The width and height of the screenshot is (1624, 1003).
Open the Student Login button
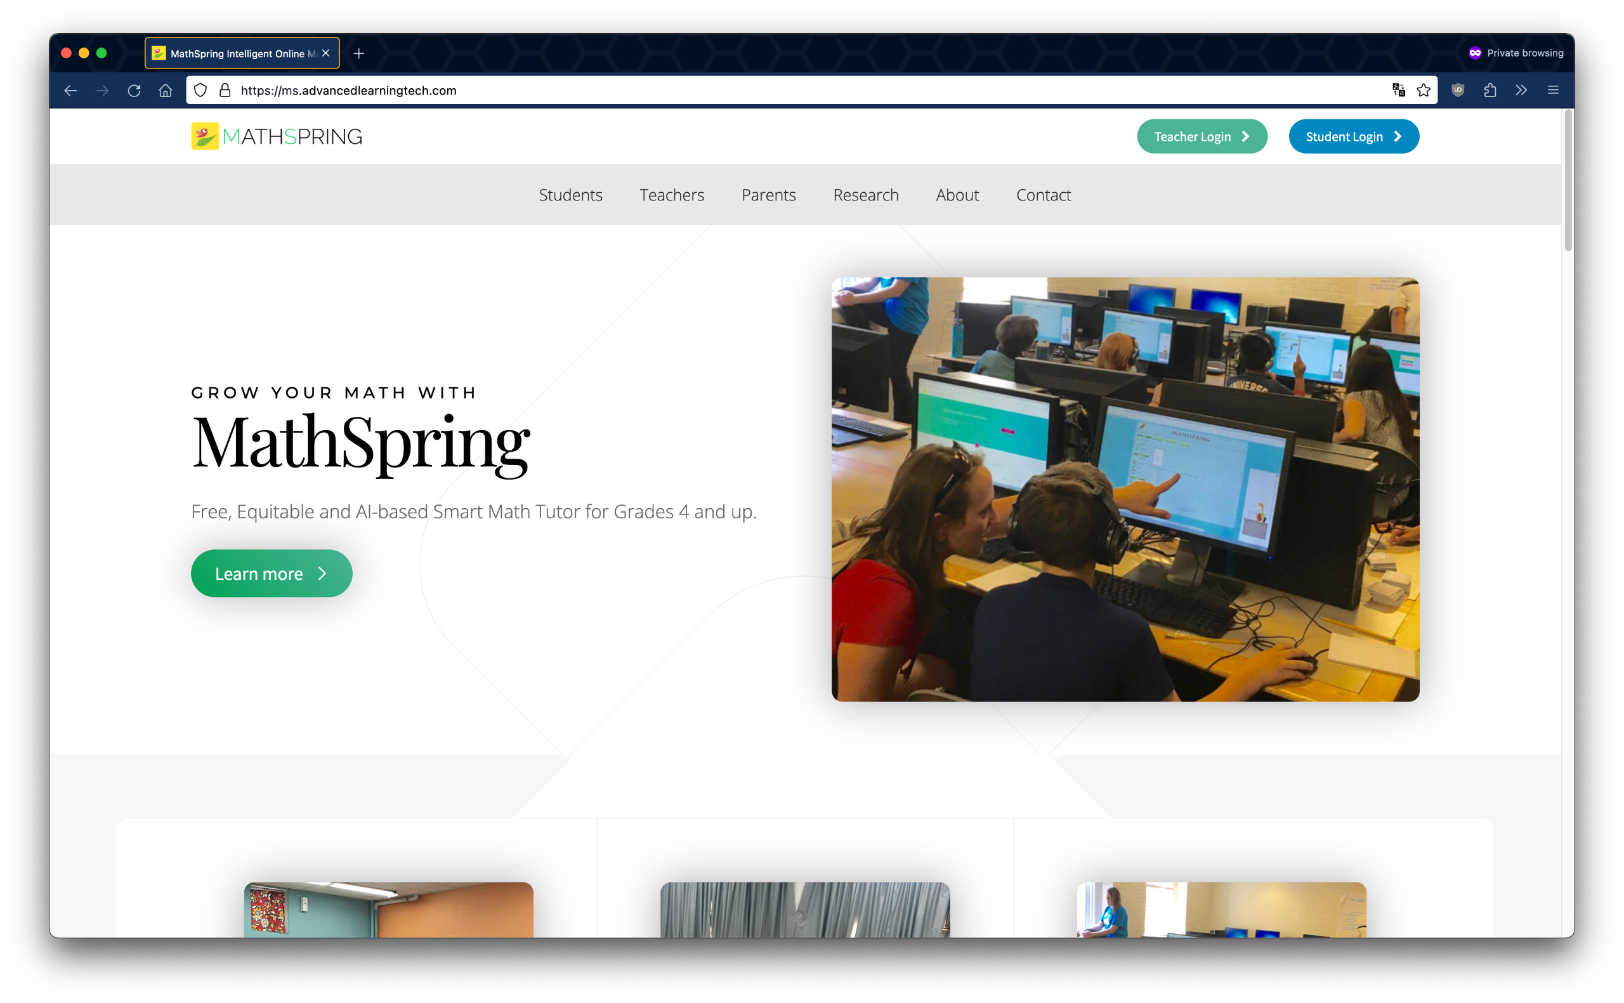pos(1354,136)
